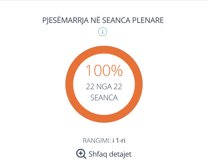The image size is (208, 166).
Task: Click the magnifier plus icon
Action: (x=81, y=154)
